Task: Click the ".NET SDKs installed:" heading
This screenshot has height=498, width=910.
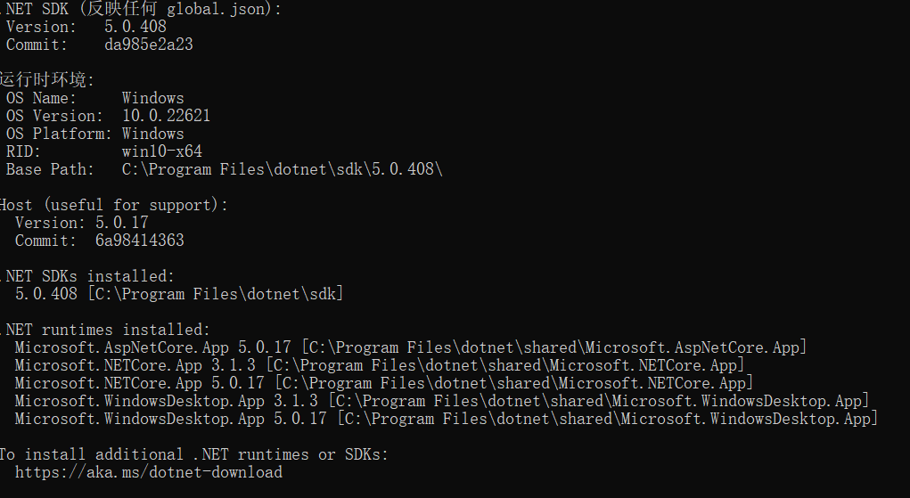Action: click(88, 276)
